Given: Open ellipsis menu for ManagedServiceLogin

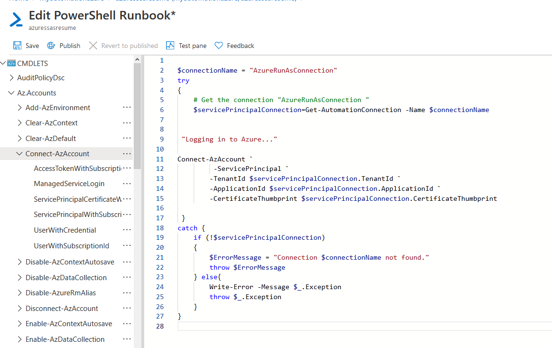Looking at the screenshot, I should (127, 184).
